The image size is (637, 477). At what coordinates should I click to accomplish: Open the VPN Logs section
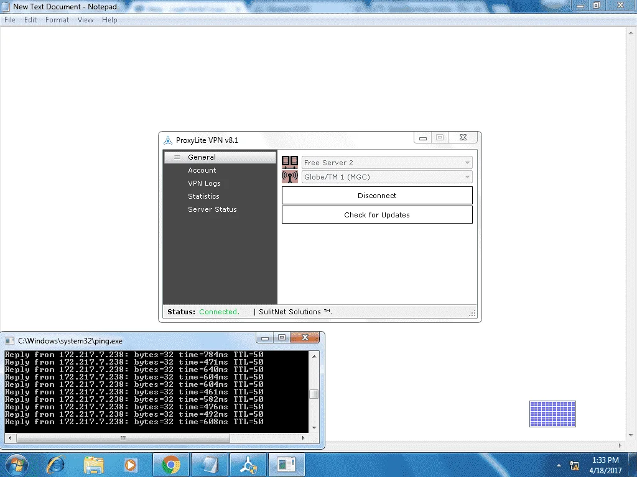204,183
